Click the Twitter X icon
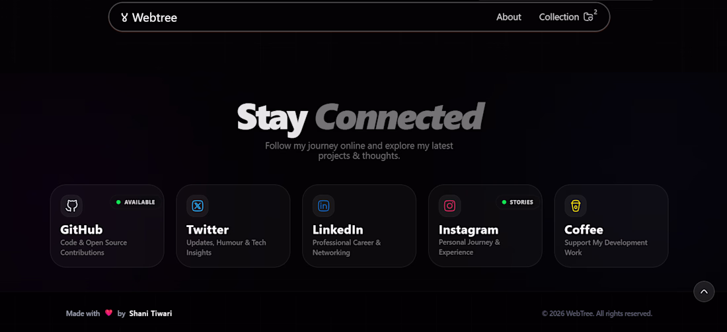 (198, 206)
